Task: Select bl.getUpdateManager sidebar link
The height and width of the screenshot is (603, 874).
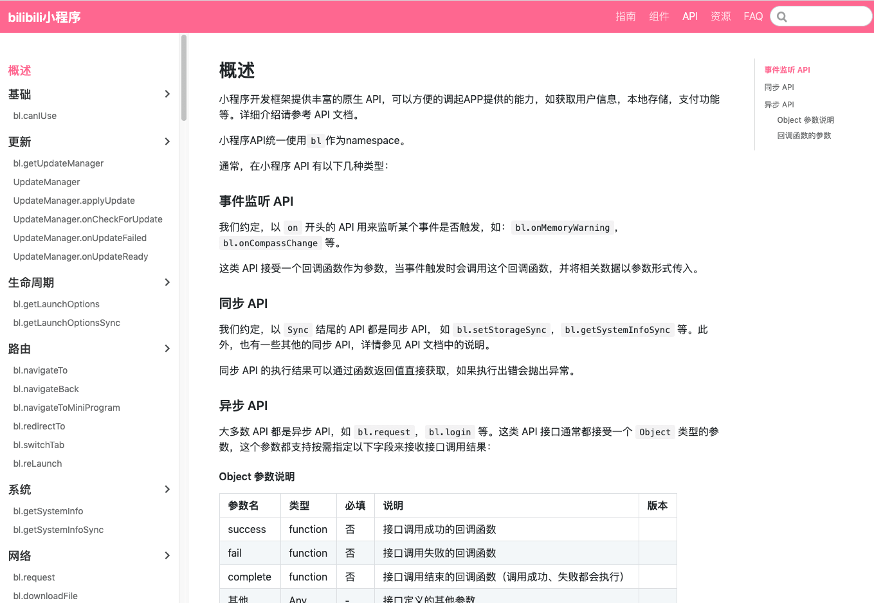Action: click(58, 163)
